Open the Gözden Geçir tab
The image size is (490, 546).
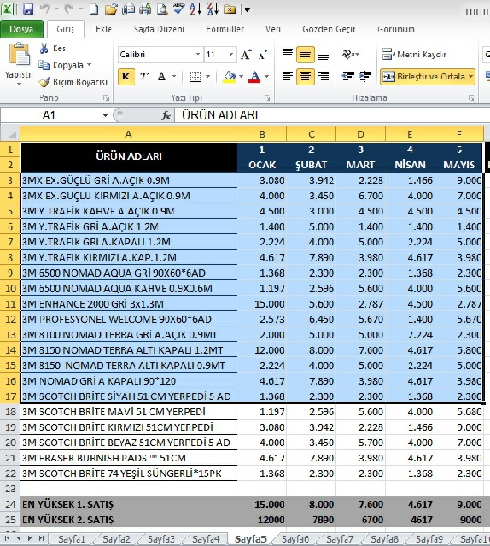tap(329, 29)
